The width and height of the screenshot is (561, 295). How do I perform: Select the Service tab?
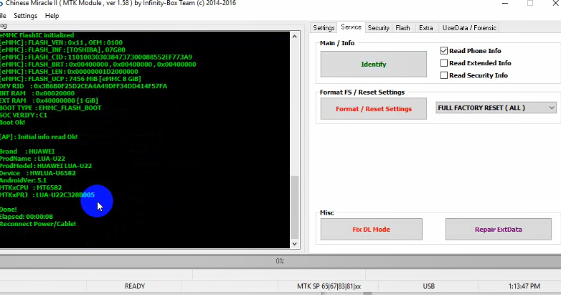click(x=351, y=27)
